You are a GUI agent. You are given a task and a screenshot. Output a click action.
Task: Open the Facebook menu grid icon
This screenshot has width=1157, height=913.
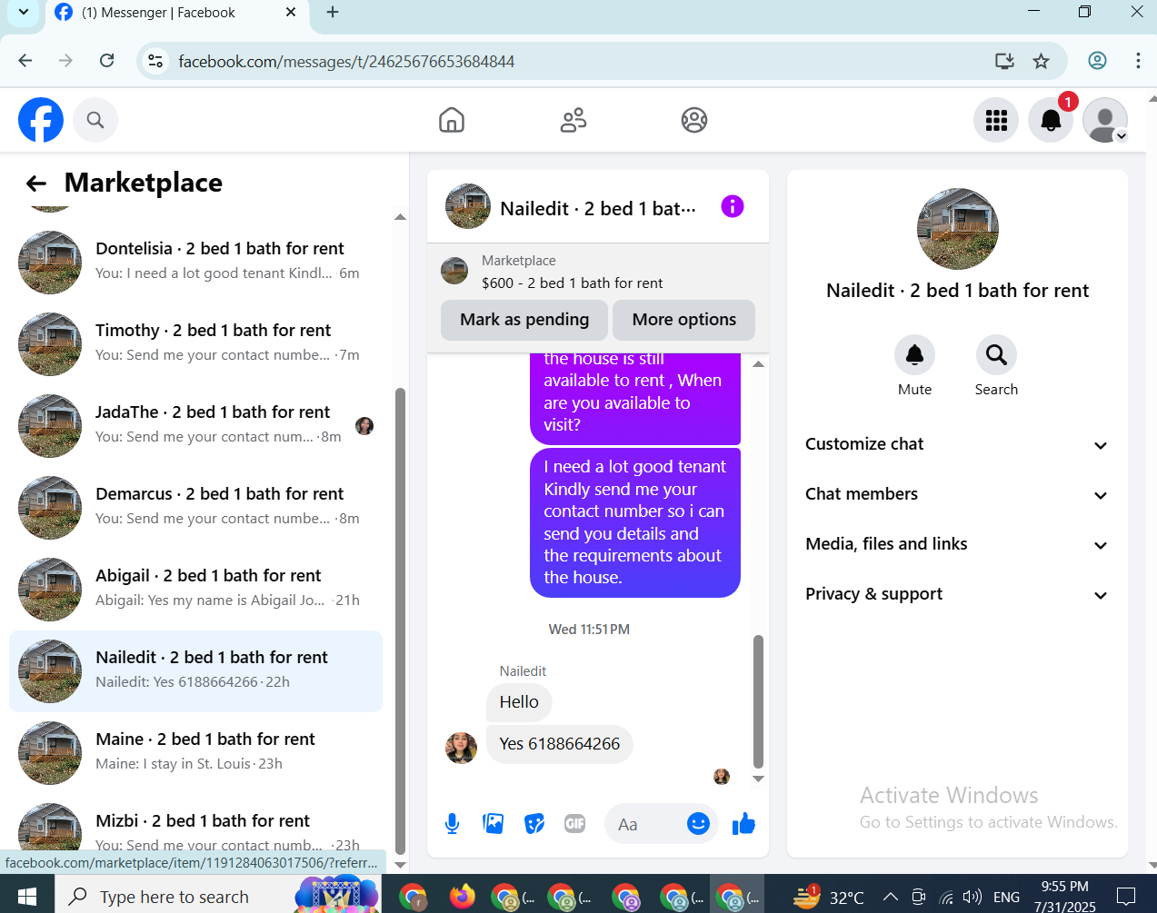996,120
